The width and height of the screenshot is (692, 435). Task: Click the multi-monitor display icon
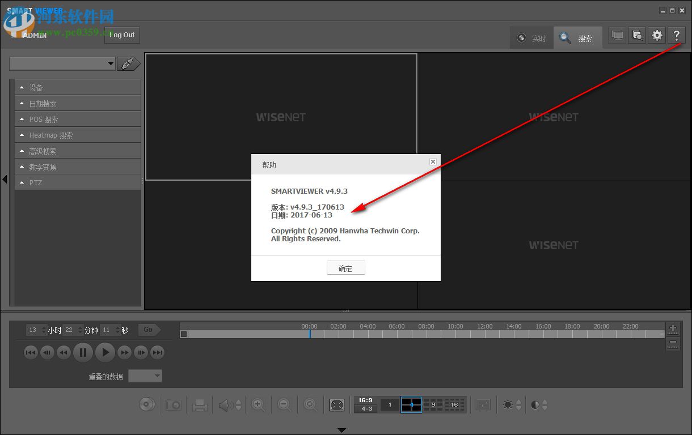pos(617,35)
